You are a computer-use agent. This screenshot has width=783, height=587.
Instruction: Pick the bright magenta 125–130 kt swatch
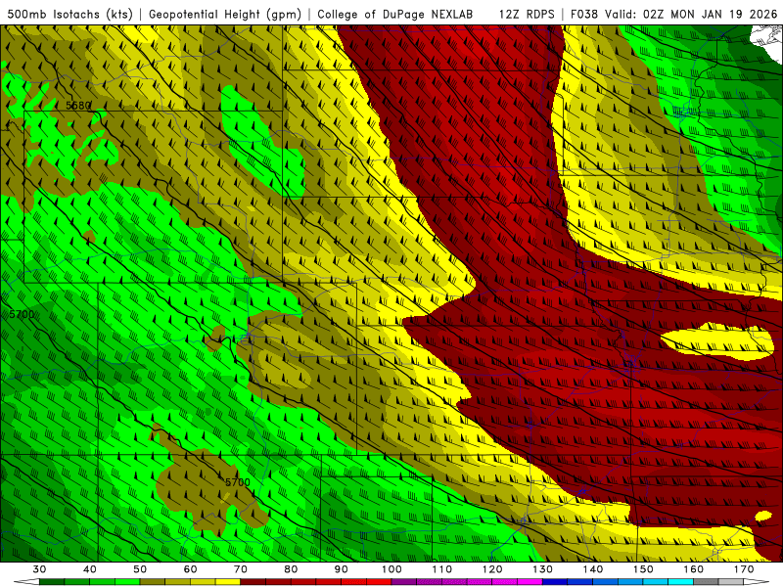(x=530, y=582)
